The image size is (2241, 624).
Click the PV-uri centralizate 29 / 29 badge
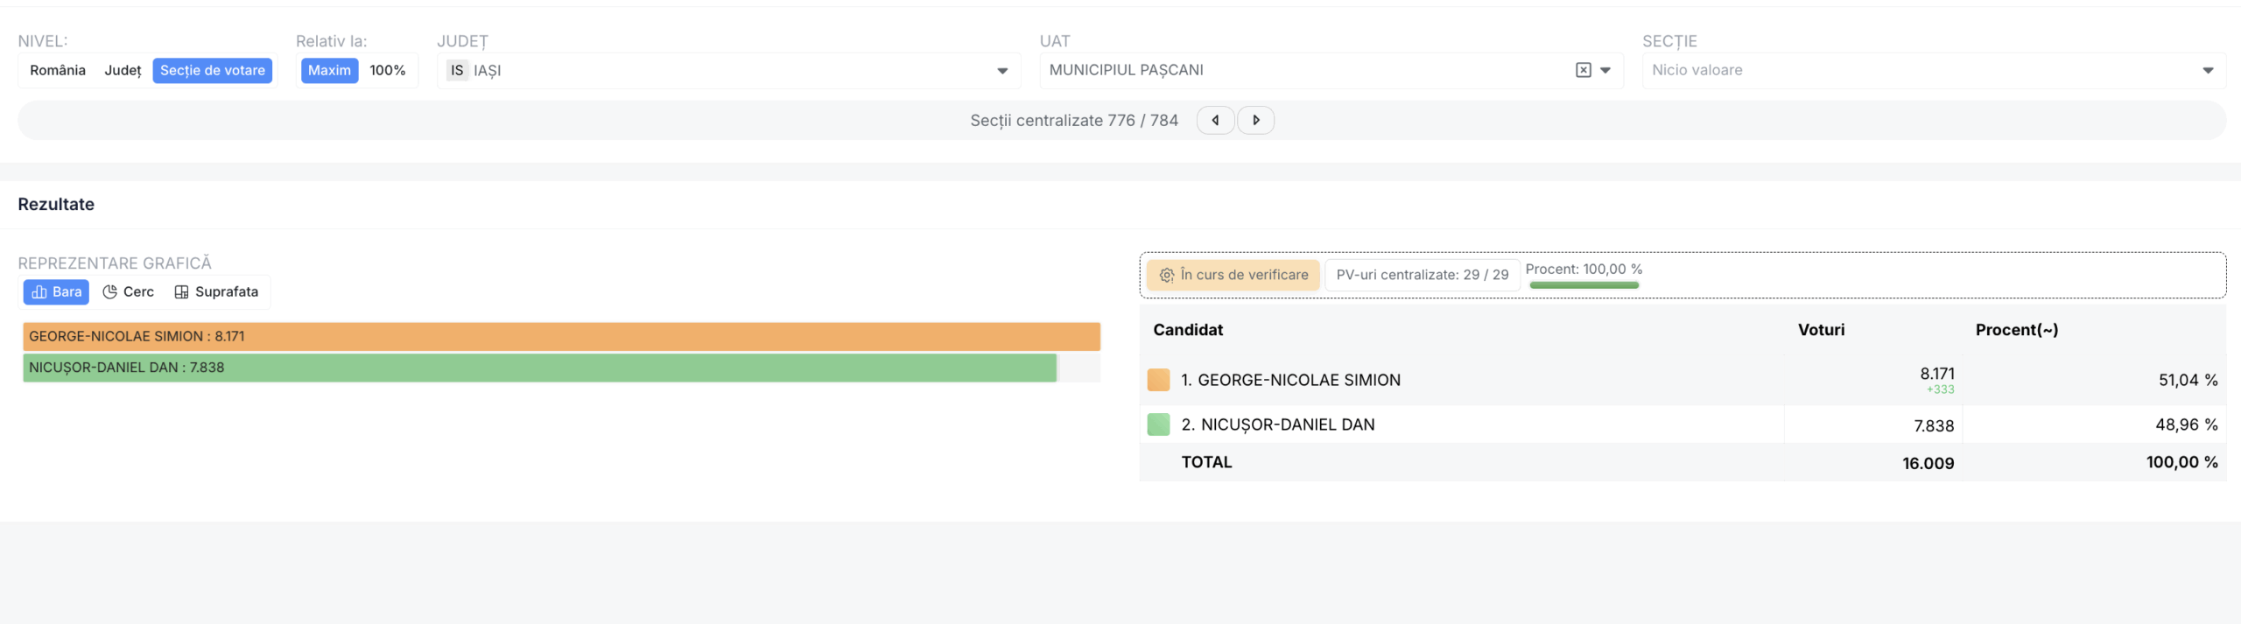point(1422,275)
